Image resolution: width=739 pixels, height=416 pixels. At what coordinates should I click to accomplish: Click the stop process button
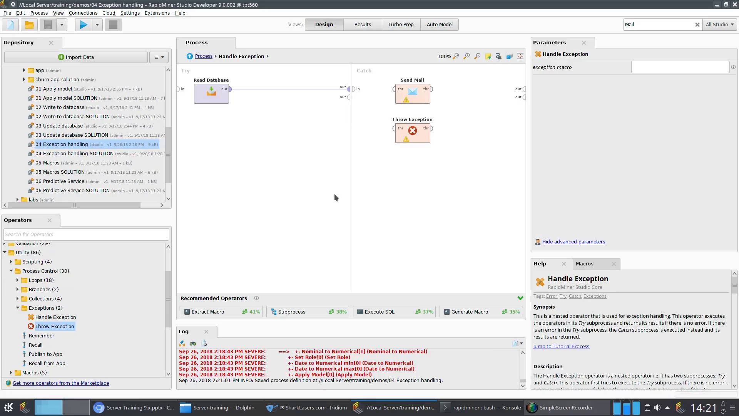(x=113, y=25)
